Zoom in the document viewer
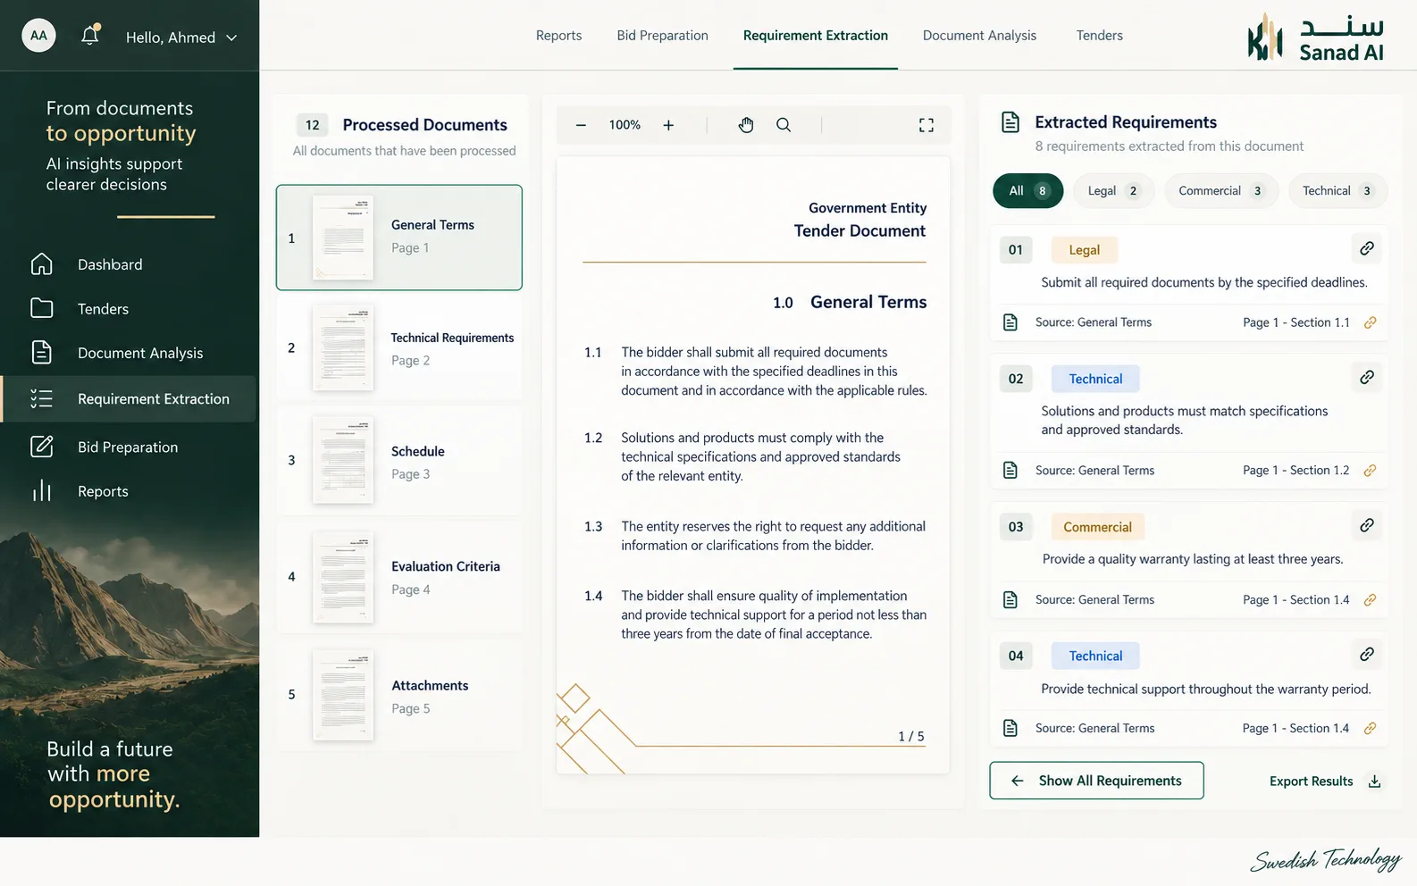Screen dimensions: 1417x886 668,125
